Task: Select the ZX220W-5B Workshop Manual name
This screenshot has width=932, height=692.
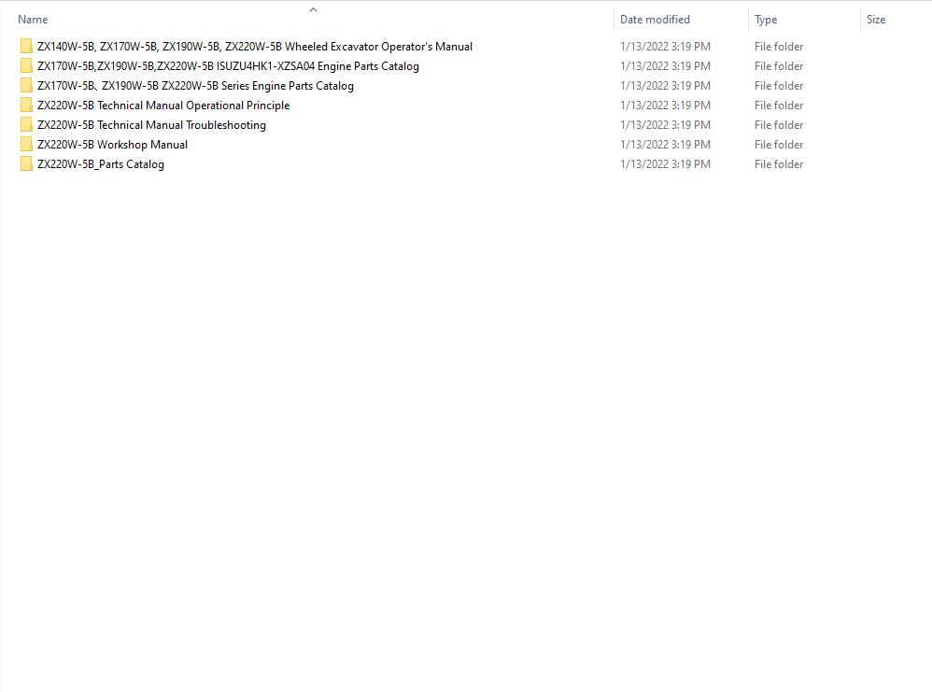Action: click(112, 145)
